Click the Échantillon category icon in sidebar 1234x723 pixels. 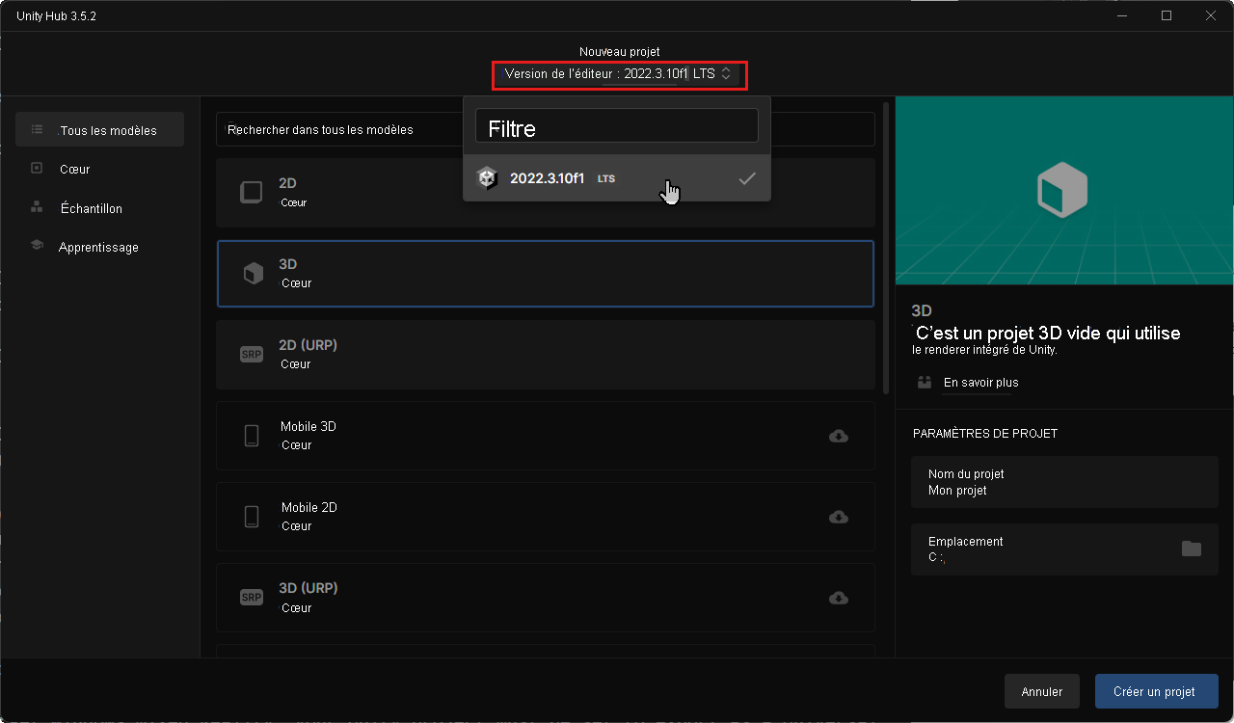[x=37, y=206]
